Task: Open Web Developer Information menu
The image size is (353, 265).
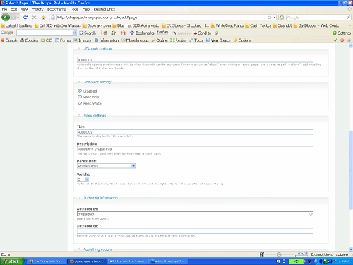Action: click(x=107, y=40)
